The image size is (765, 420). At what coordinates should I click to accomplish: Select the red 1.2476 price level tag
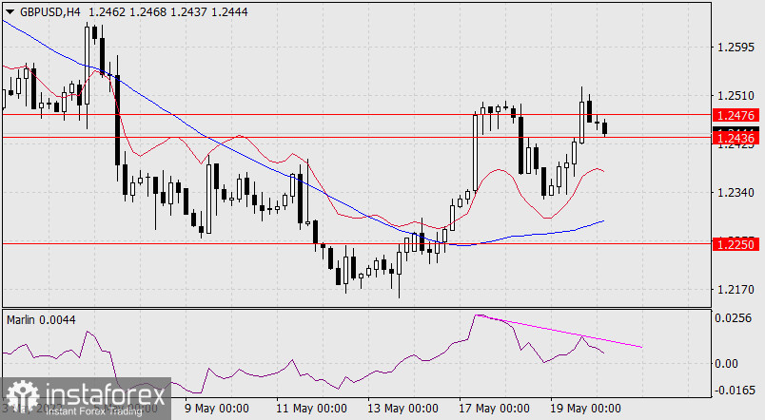[736, 115]
